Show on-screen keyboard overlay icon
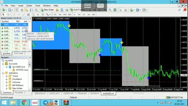Viewport: 188px width, 106px height. click(x=100, y=6)
